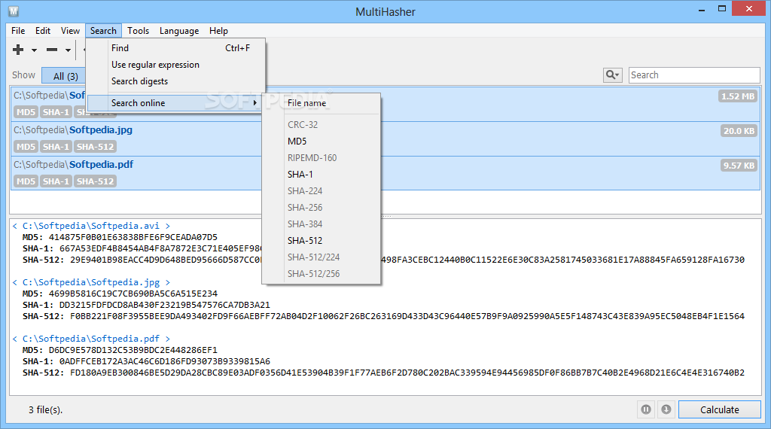The width and height of the screenshot is (771, 429).
Task: Click SHA-1 value starting DD3215FDFDCD8AB4
Action: tap(165, 305)
